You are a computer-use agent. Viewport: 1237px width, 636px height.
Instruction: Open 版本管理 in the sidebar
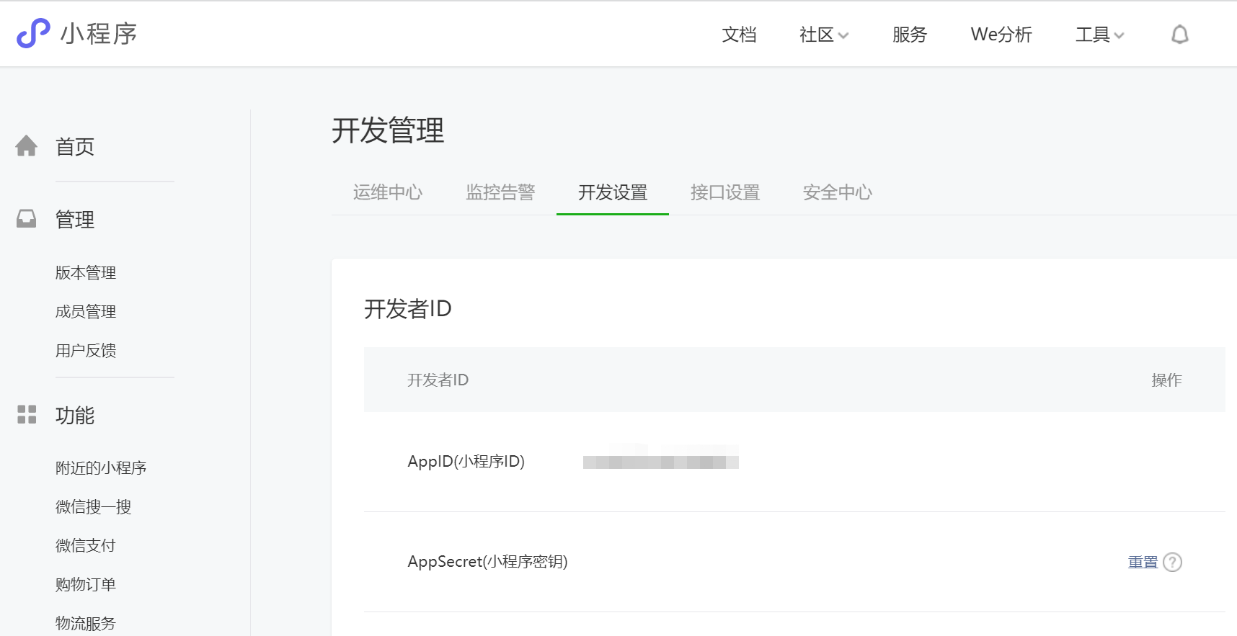coord(86,272)
